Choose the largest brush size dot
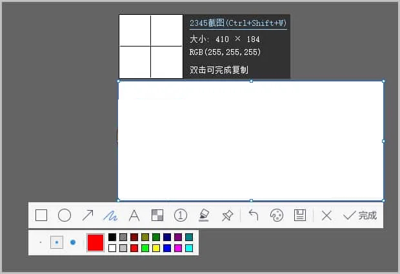The image size is (400, 274). tap(73, 242)
